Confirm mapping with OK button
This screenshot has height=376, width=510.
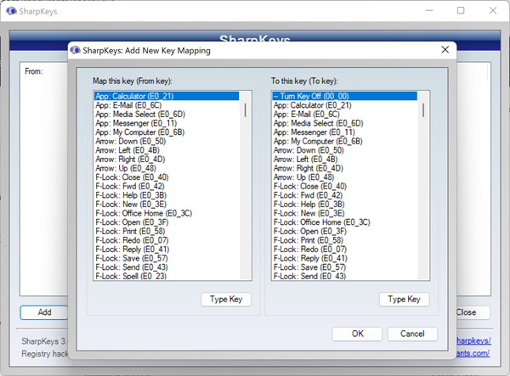(357, 334)
